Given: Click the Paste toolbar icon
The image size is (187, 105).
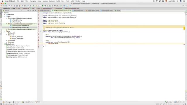Looking at the screenshot, I should tap(20, 6).
